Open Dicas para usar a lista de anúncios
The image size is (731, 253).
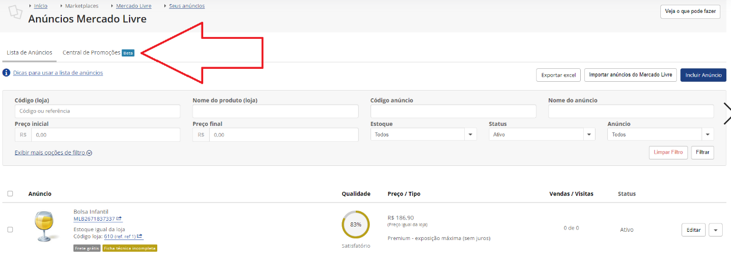click(x=58, y=73)
